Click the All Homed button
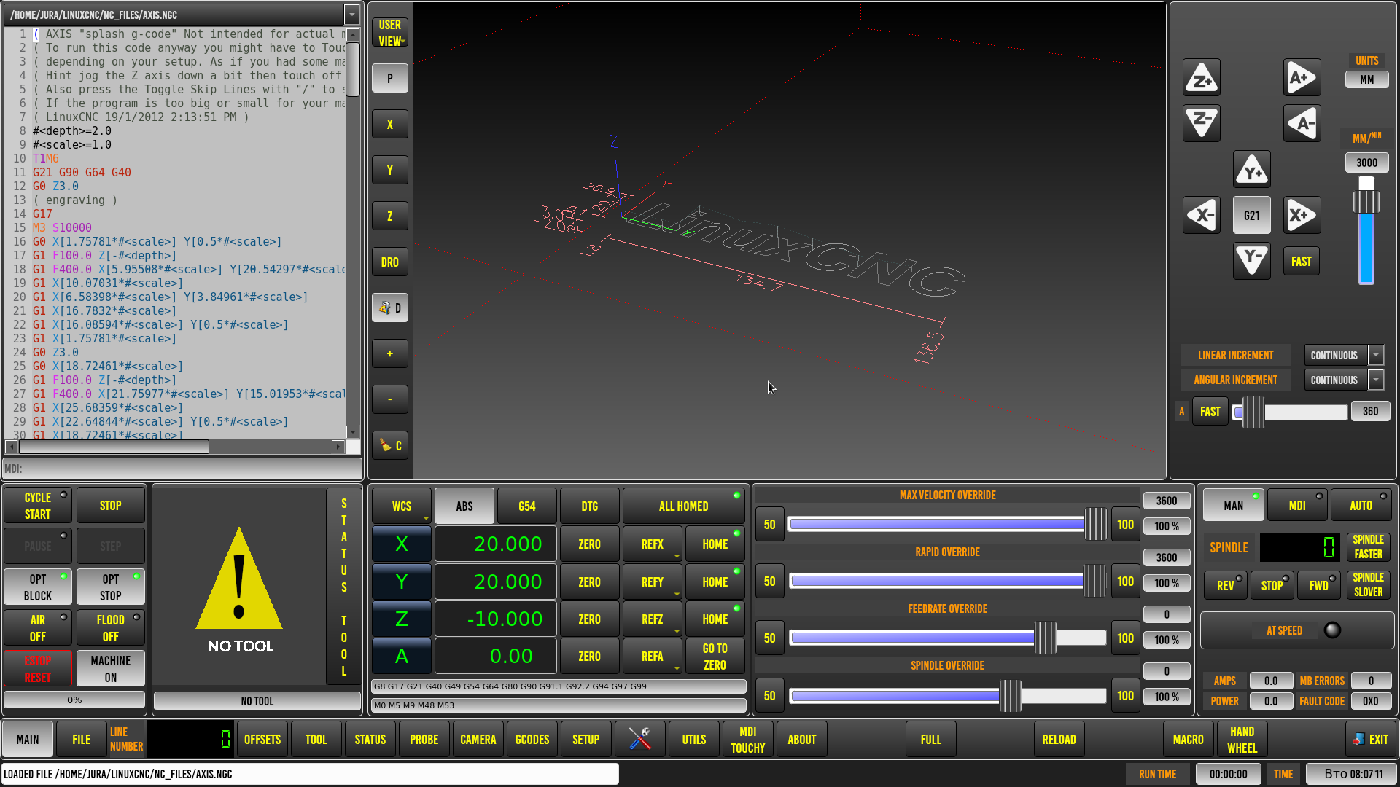 (x=684, y=506)
